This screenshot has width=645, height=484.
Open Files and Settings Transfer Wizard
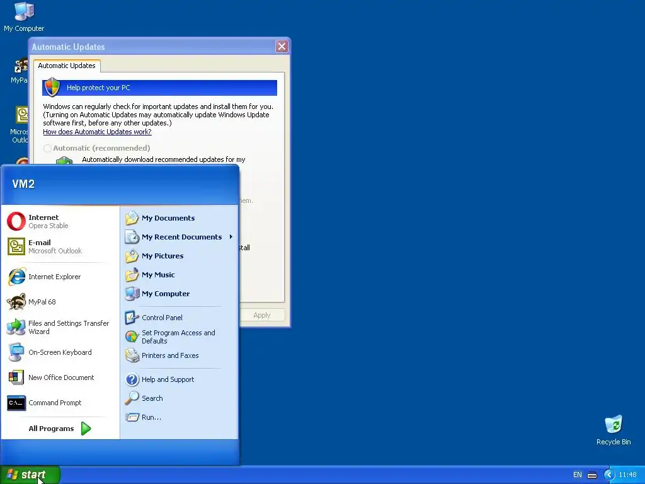coord(60,327)
